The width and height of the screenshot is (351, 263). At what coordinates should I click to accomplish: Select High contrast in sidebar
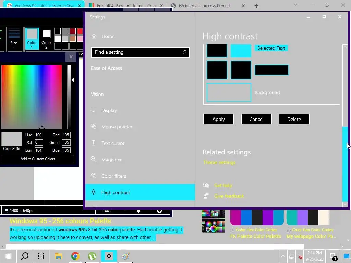click(140, 192)
